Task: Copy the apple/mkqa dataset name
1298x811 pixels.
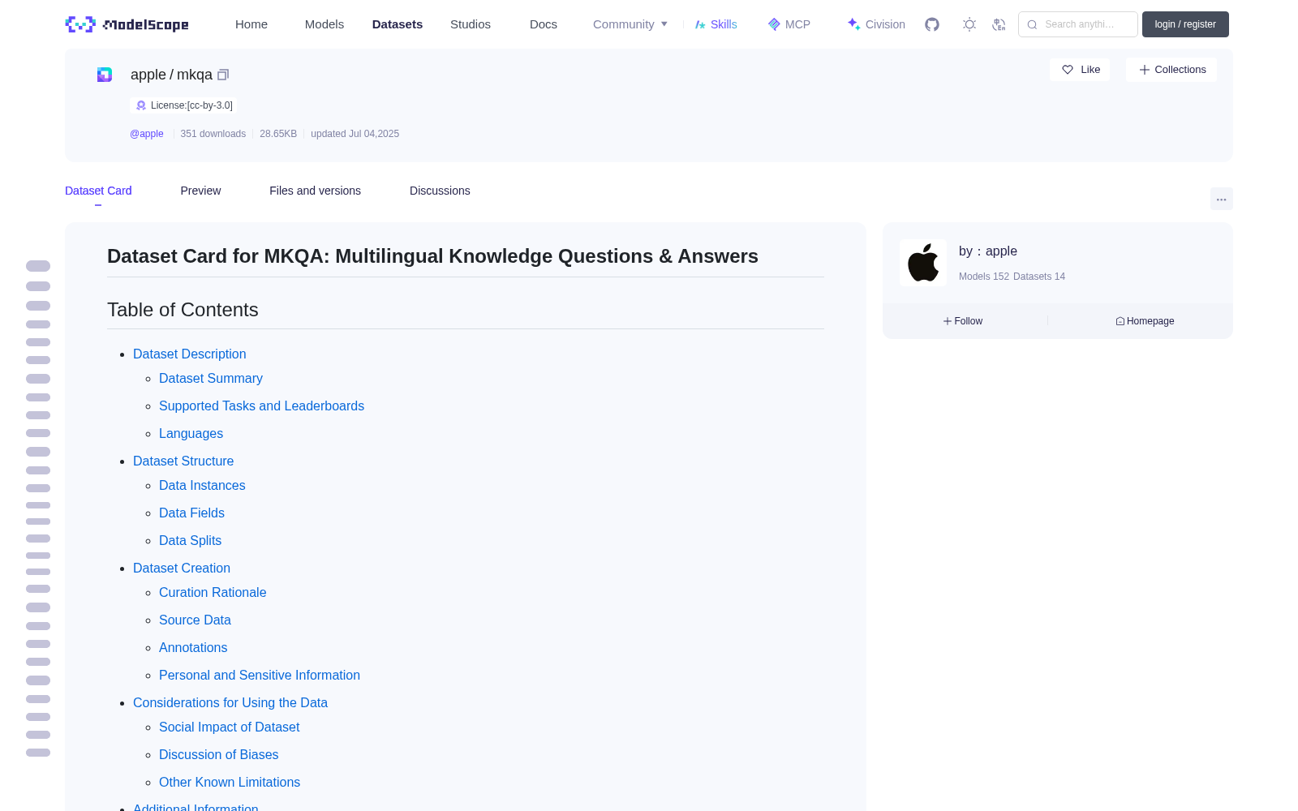Action: 223,75
